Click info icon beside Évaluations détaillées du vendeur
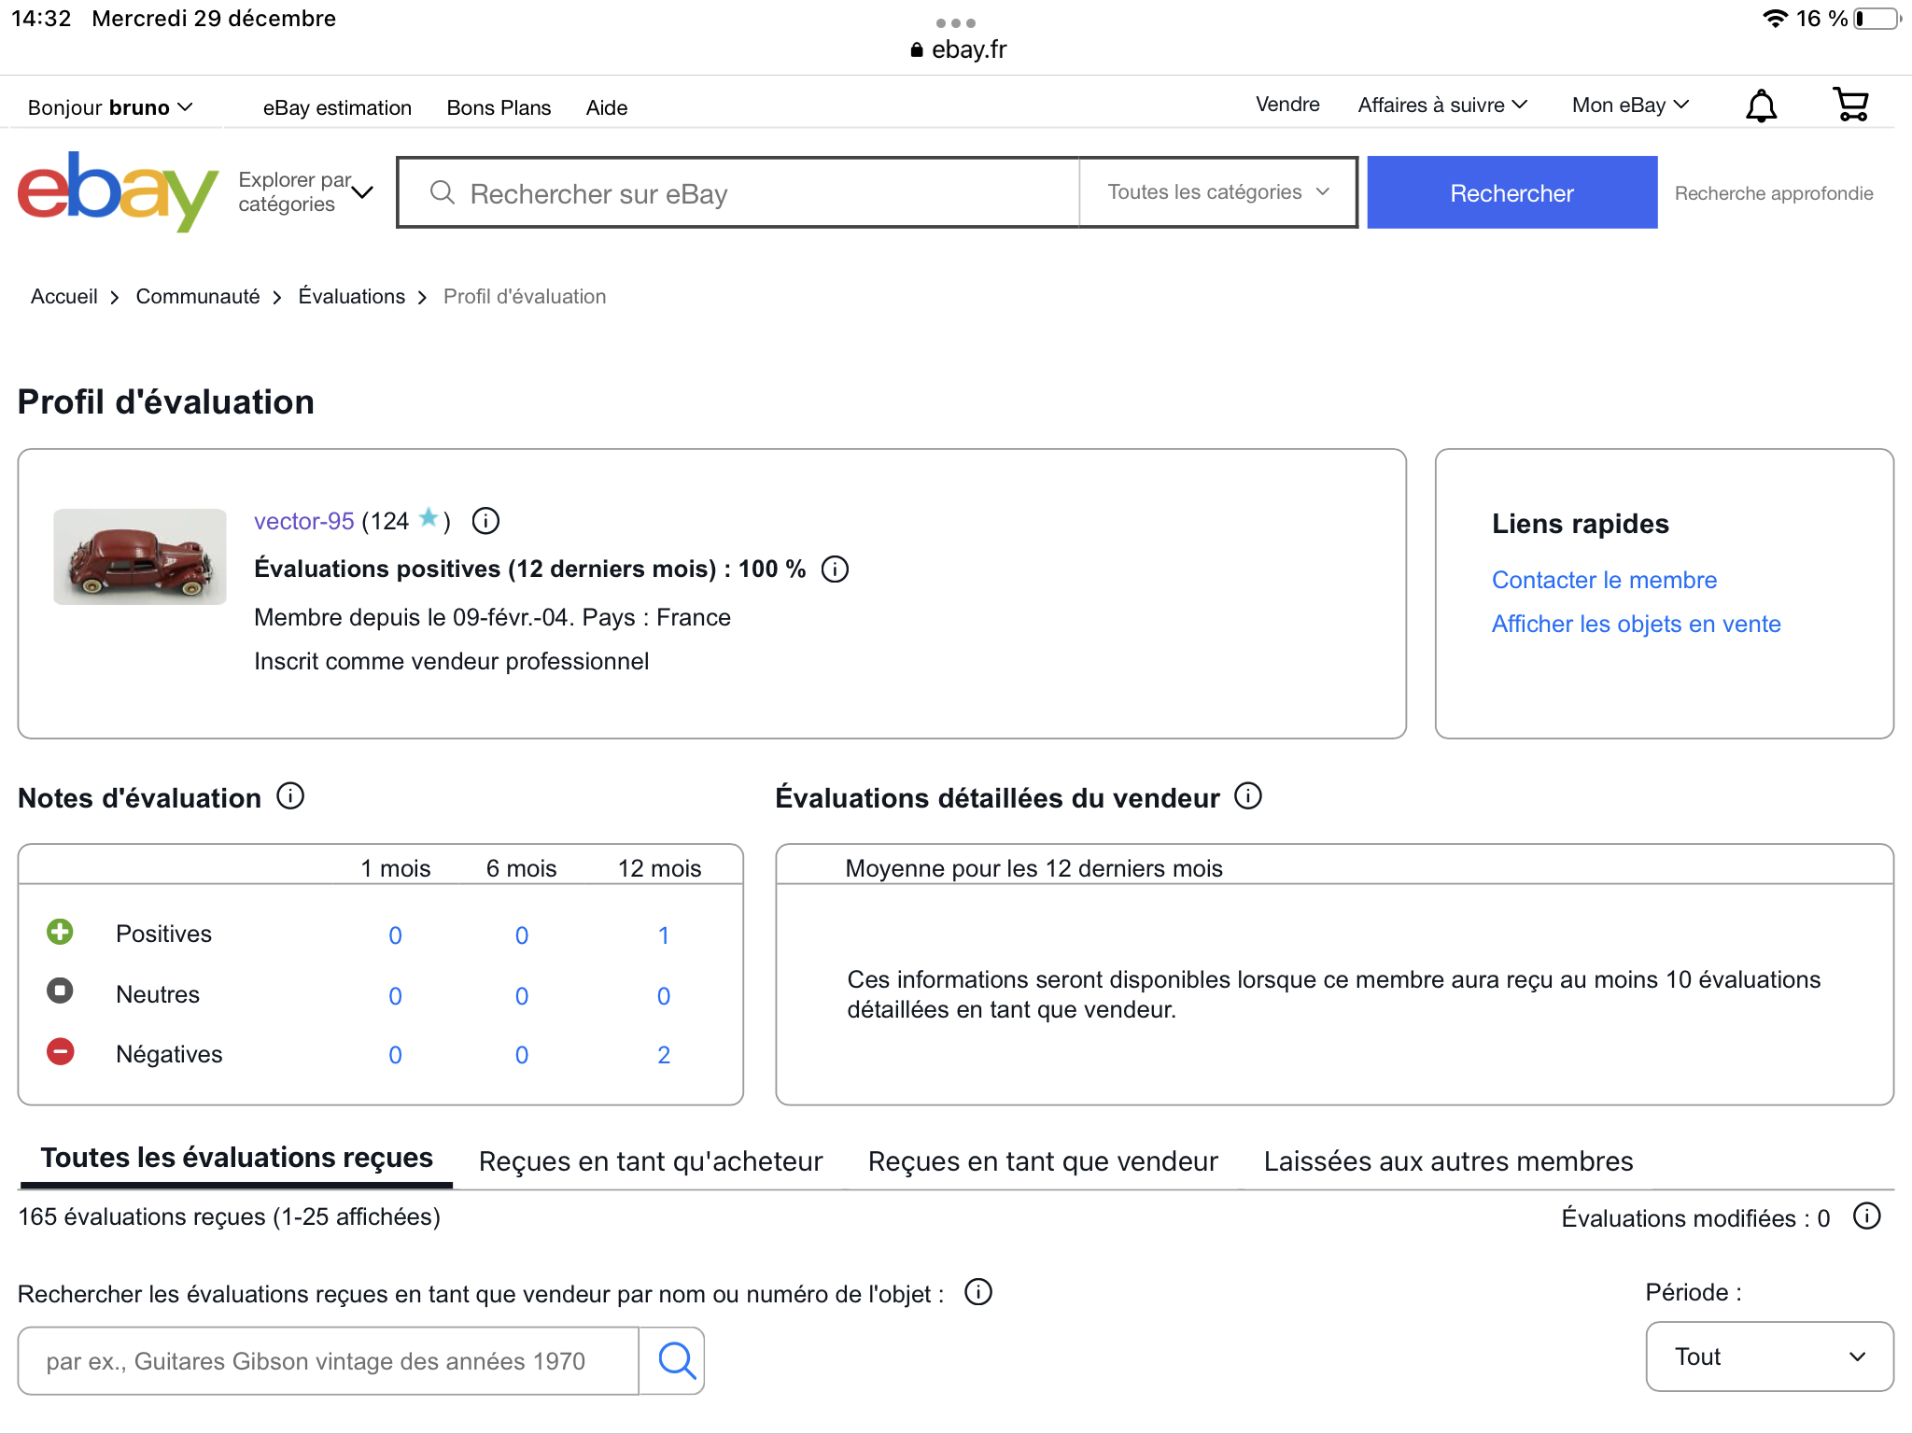The height and width of the screenshot is (1434, 1912). pyautogui.click(x=1247, y=796)
